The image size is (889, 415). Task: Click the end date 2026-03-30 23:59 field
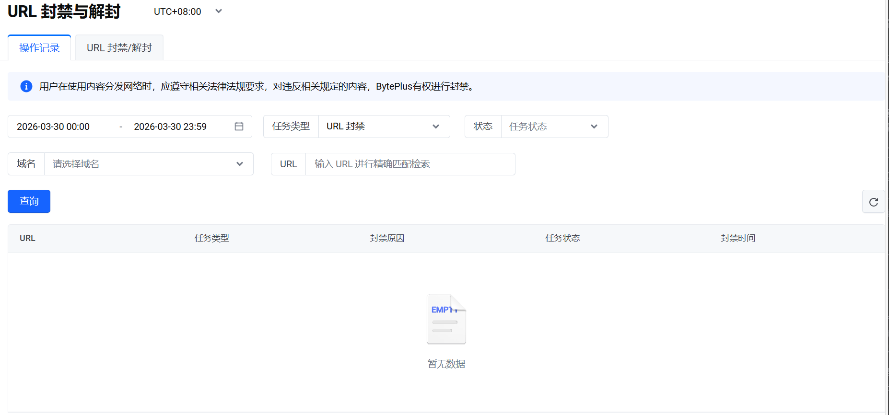tap(170, 127)
